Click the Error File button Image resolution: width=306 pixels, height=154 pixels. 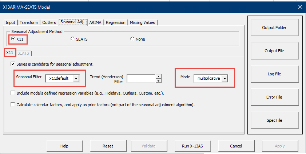pyautogui.click(x=274, y=97)
